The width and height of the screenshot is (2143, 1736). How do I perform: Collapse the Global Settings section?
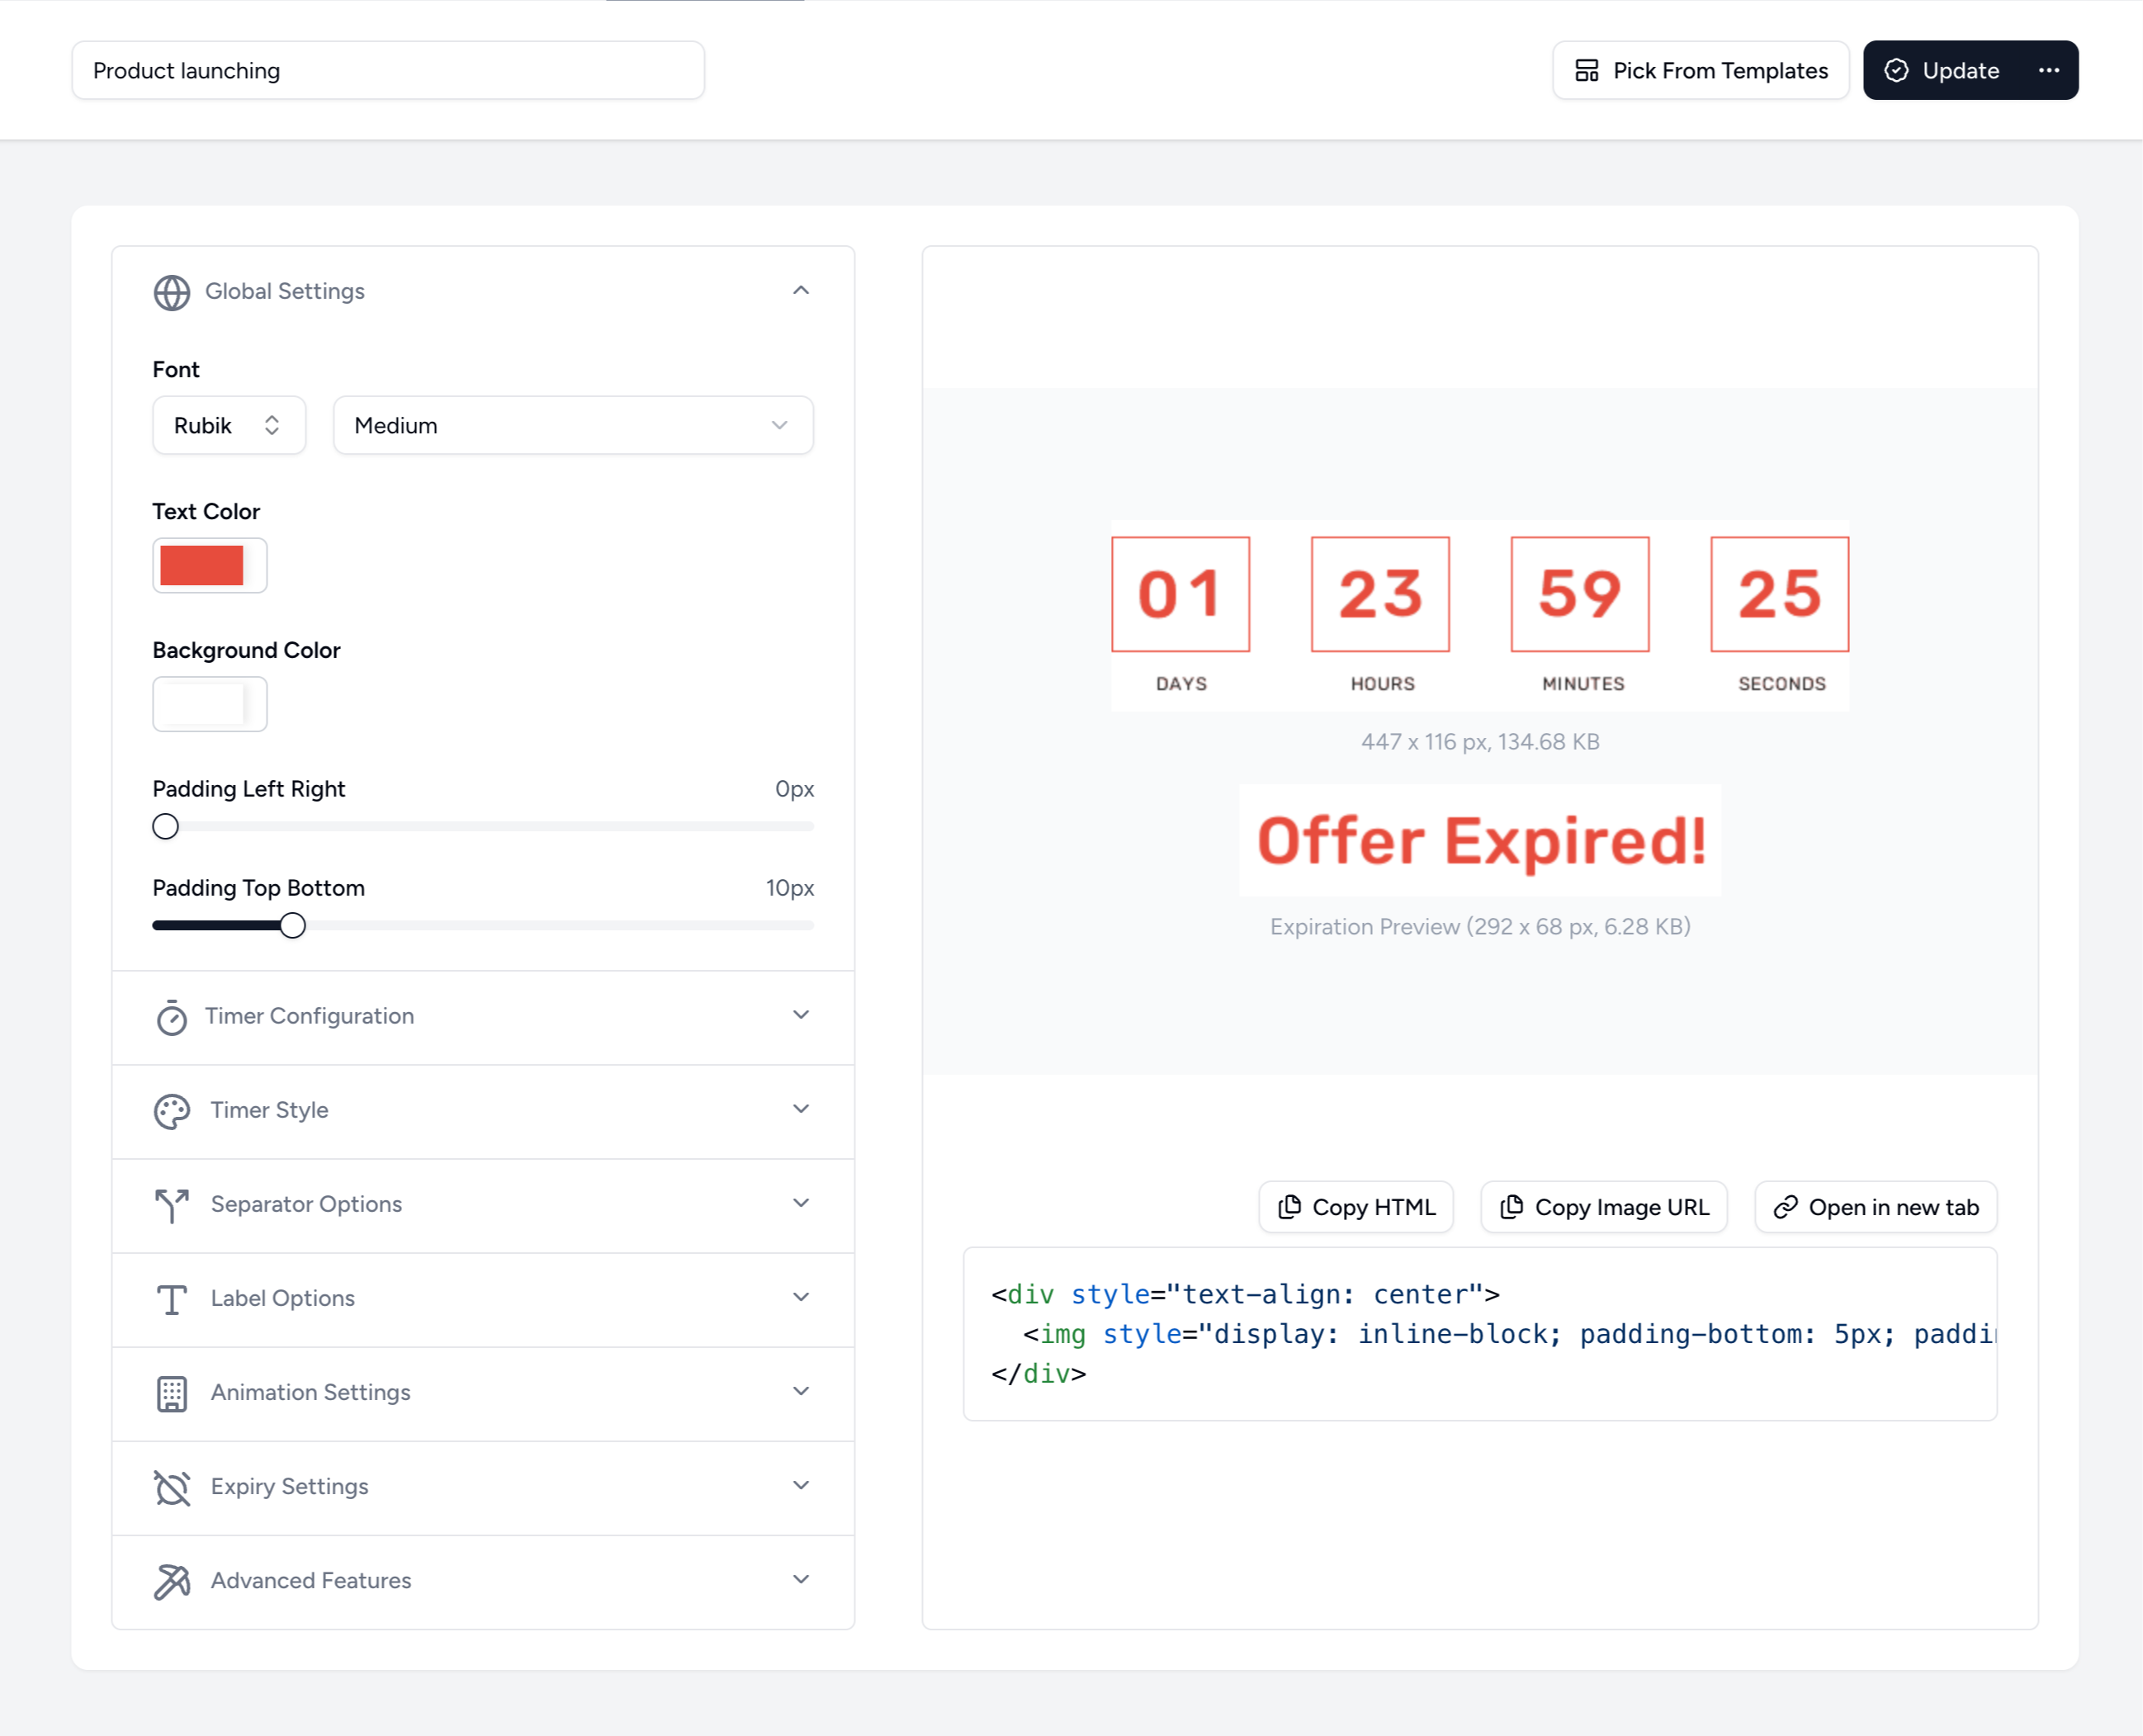799,291
